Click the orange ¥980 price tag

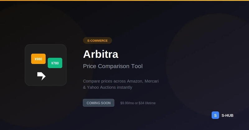click(38, 59)
